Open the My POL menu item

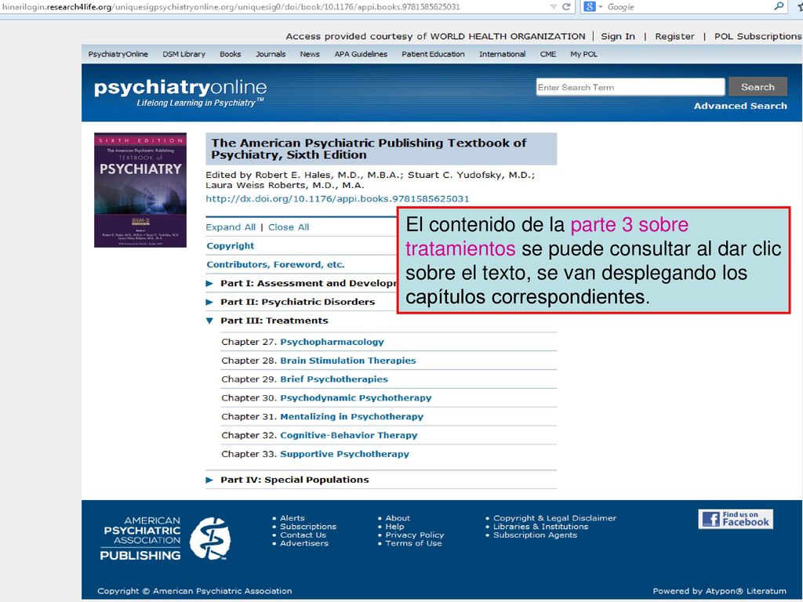tap(583, 54)
